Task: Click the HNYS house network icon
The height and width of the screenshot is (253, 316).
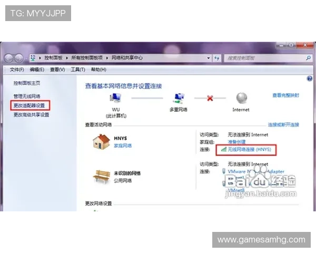Action: pos(101,142)
